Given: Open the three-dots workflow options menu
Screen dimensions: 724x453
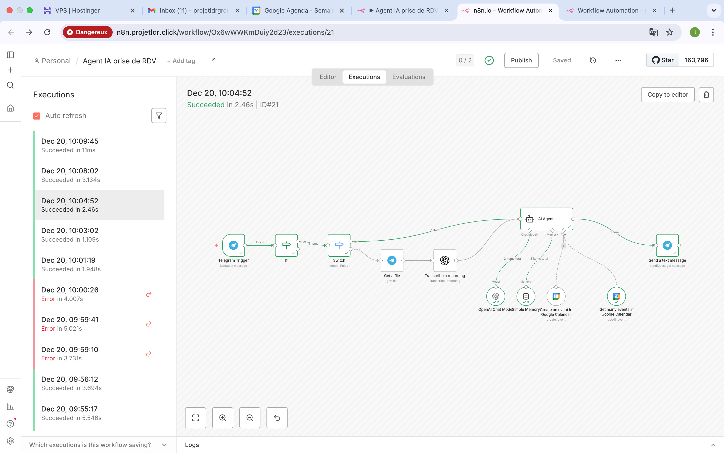Looking at the screenshot, I should tap(618, 60).
